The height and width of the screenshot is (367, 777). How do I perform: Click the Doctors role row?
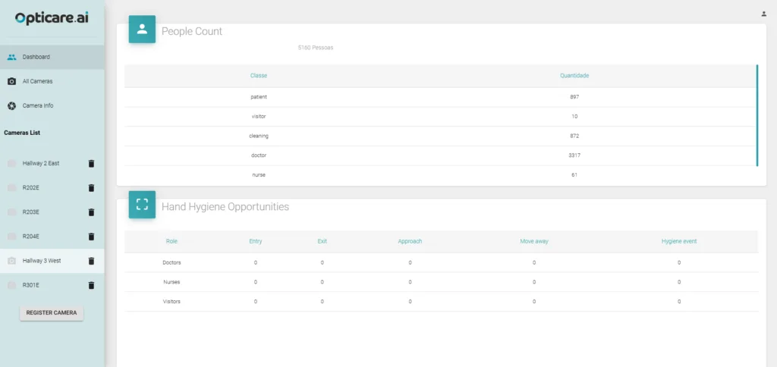pyautogui.click(x=441, y=262)
